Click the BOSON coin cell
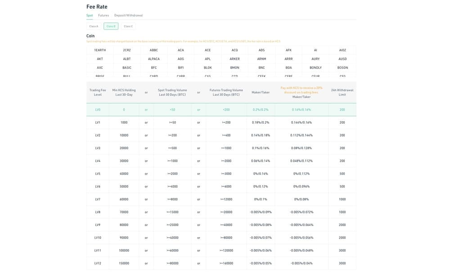450x274 pixels. coord(342,68)
